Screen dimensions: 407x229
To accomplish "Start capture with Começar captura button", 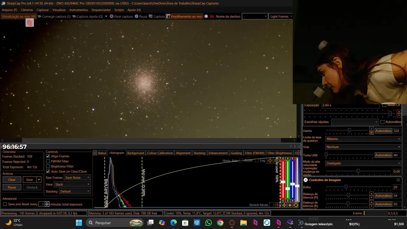I will 54,17.
